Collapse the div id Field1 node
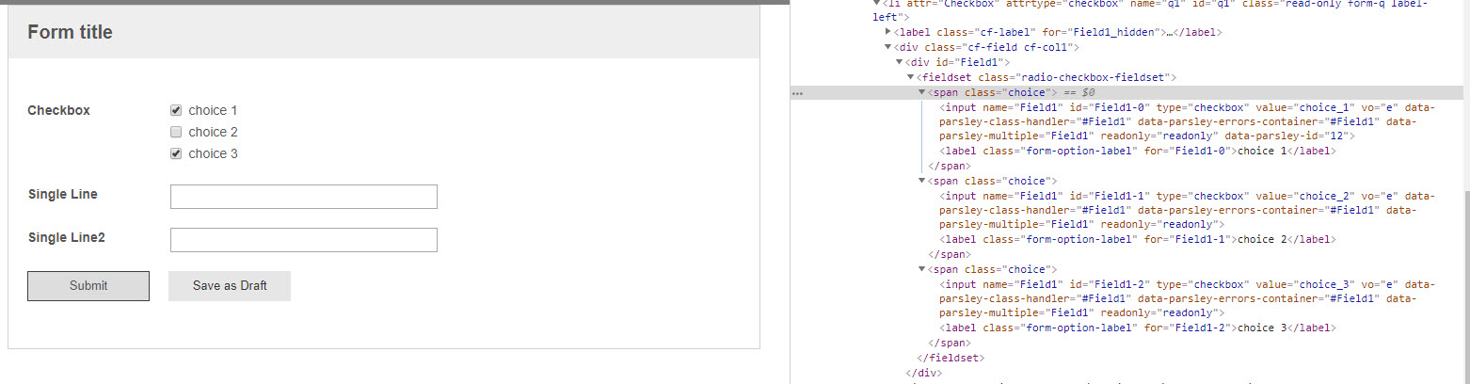Viewport: 1470px width, 384px height. [900, 62]
